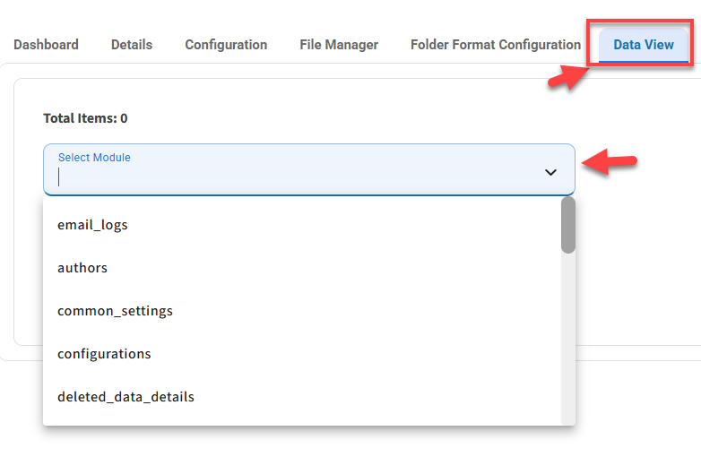Select the Data View tab
This screenshot has height=457, width=701.
tap(644, 45)
